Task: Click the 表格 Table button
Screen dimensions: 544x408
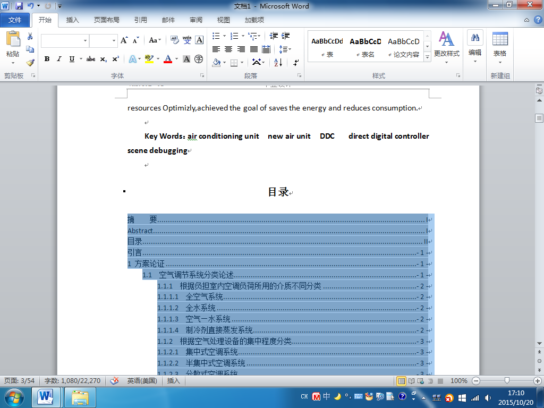Action: coord(500,48)
